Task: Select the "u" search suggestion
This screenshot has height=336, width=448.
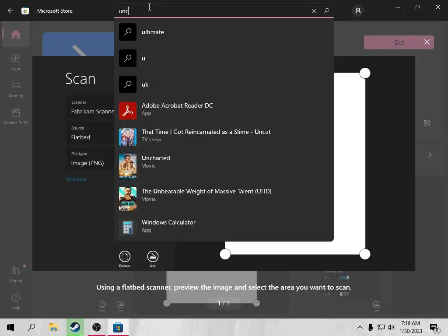Action: (x=224, y=58)
